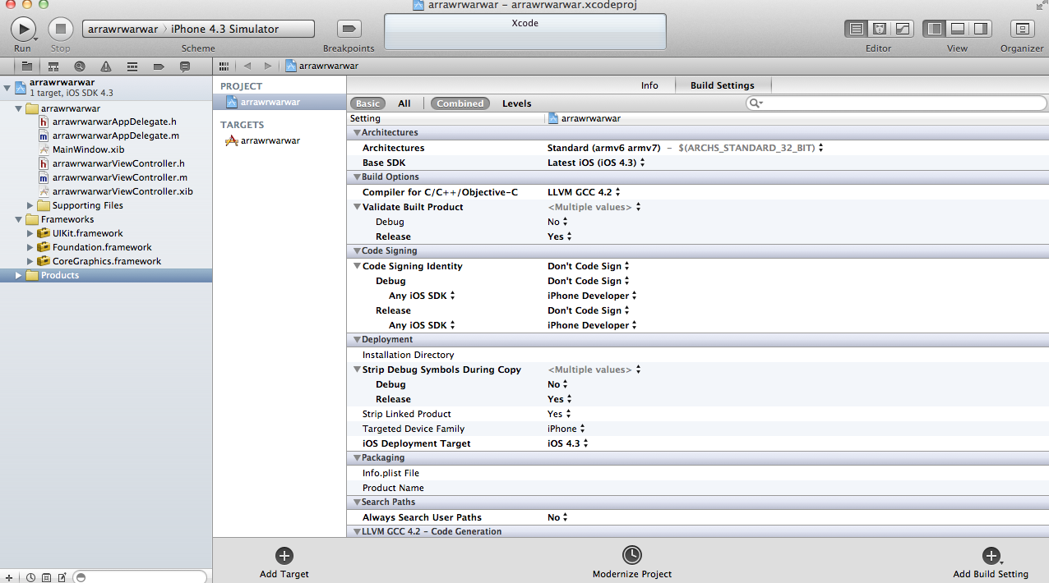The width and height of the screenshot is (1049, 583).
Task: Open the Targeted Device Family dropdown
Action: click(x=566, y=429)
